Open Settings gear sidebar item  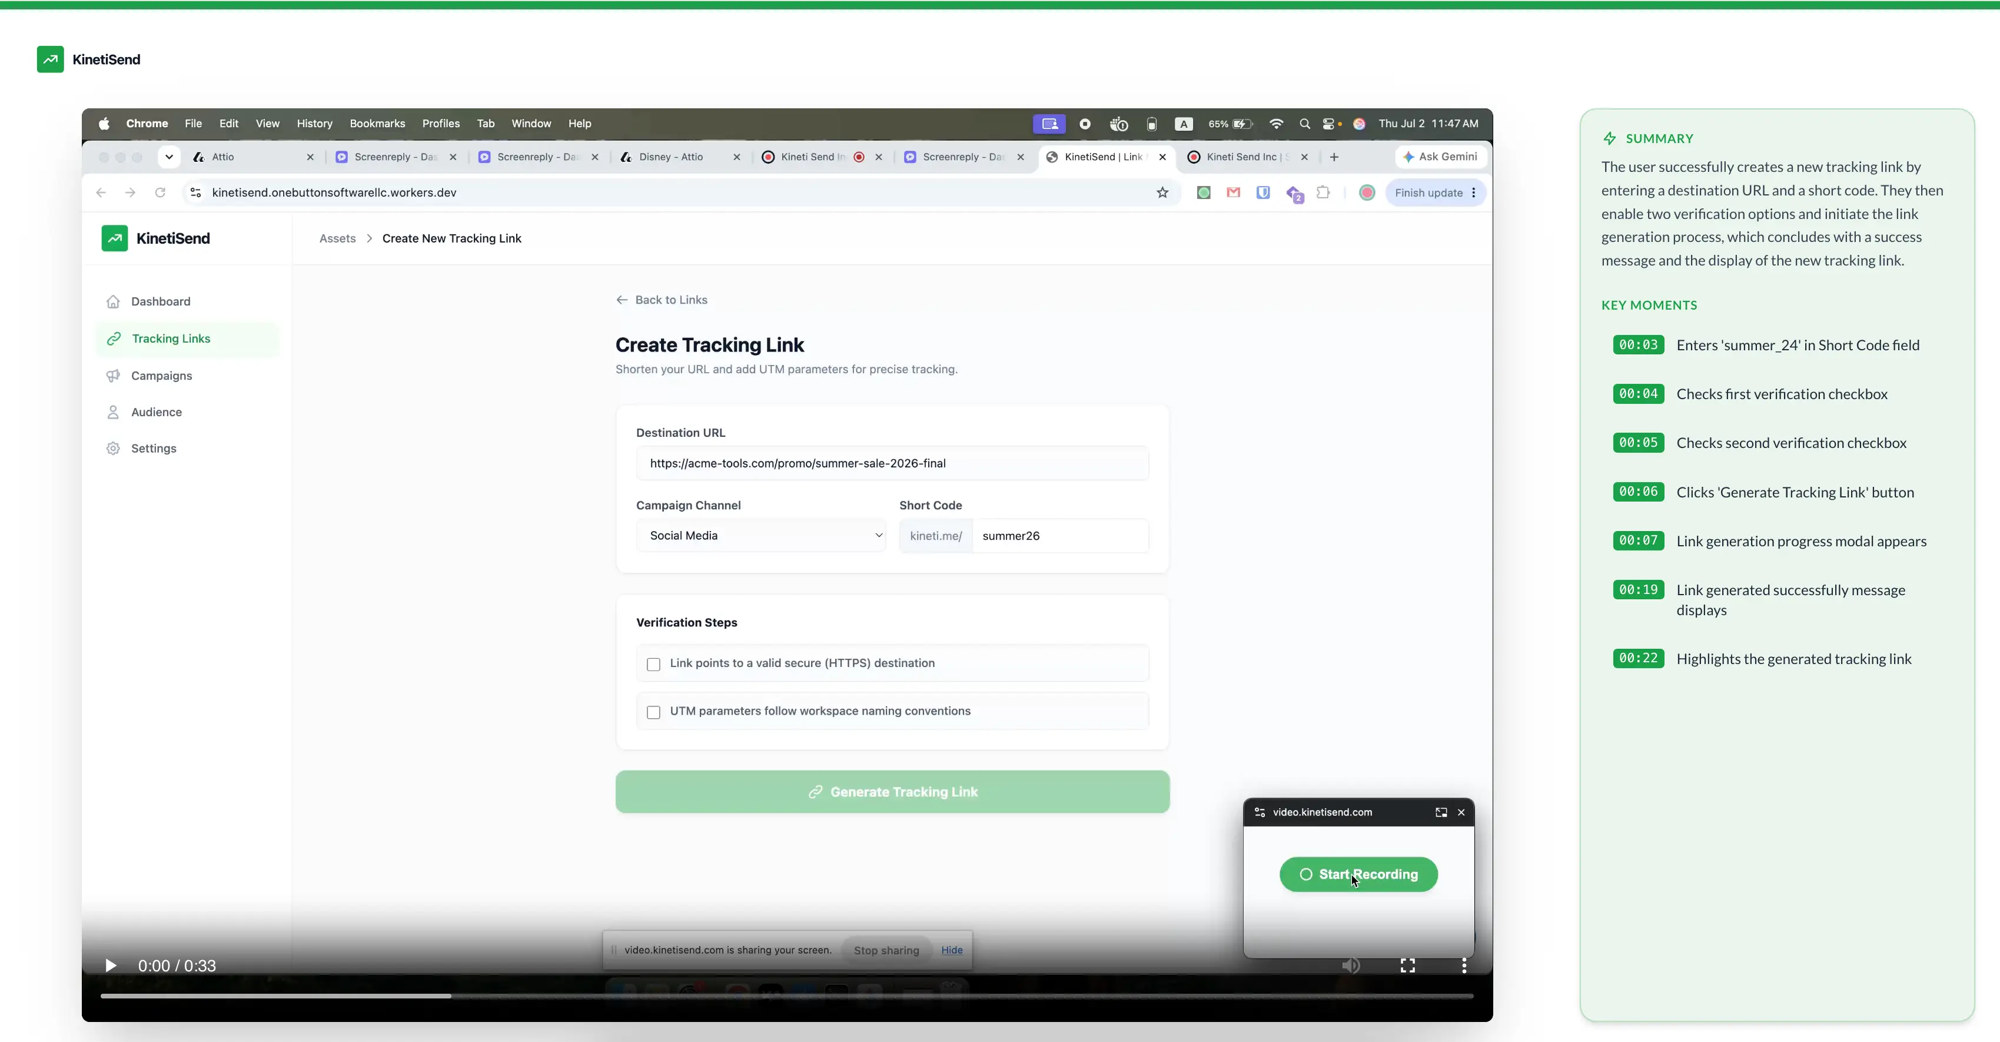pyautogui.click(x=187, y=449)
